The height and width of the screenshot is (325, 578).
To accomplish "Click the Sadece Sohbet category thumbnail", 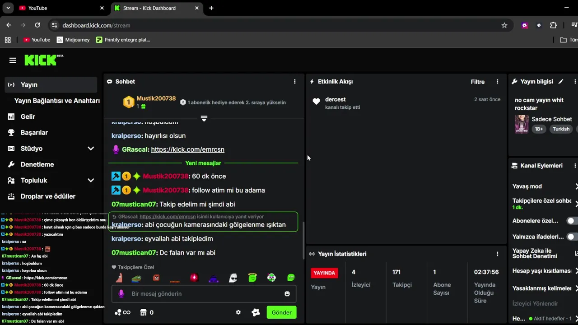I will click(x=522, y=124).
